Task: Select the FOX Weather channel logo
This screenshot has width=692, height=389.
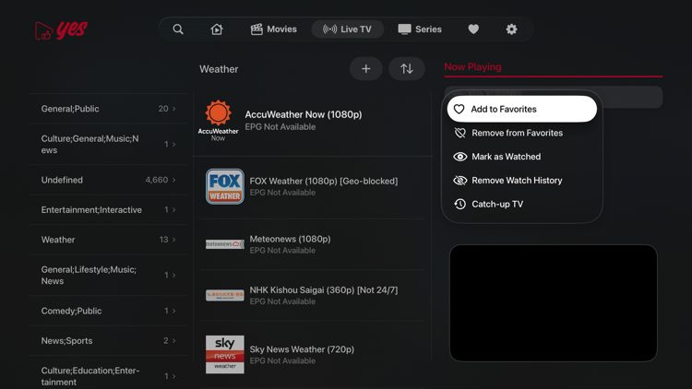Action: [224, 186]
